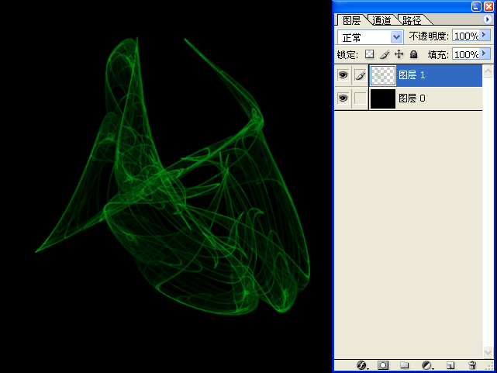Open the 正常 blend mode dropdown
Viewport: 497px width, 373px height.
[370, 37]
